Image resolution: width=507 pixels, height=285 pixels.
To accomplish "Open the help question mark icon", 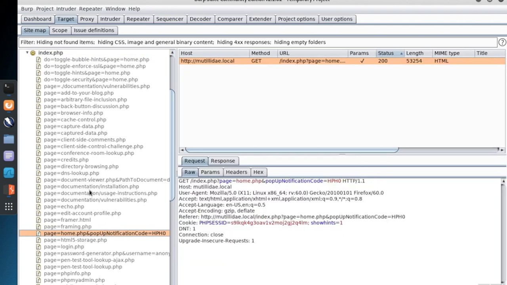I will tap(502, 42).
